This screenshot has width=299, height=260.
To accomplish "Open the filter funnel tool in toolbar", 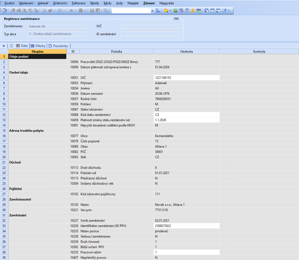I will coord(158,11).
